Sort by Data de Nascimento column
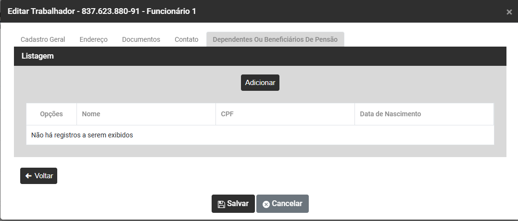518x221 pixels. [x=390, y=114]
